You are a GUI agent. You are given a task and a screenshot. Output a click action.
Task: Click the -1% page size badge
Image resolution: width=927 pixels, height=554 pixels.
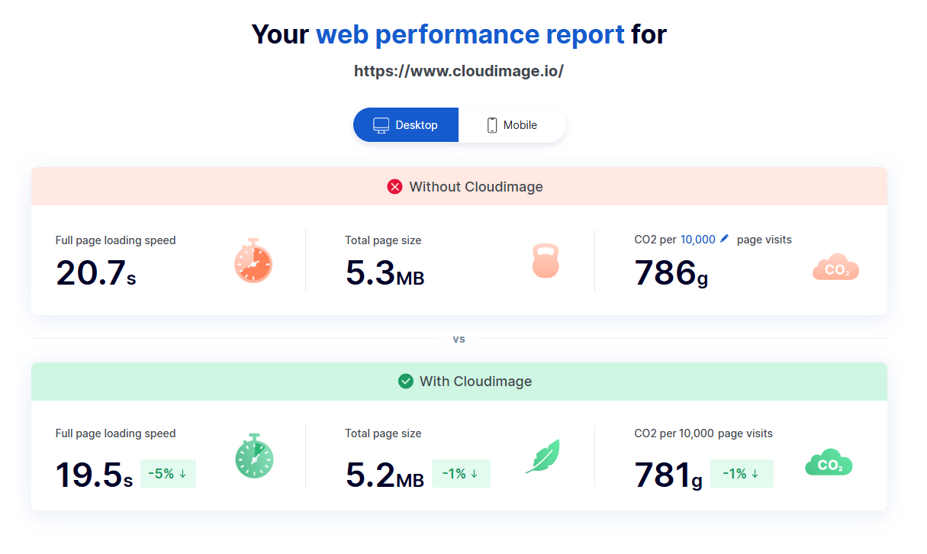[461, 473]
